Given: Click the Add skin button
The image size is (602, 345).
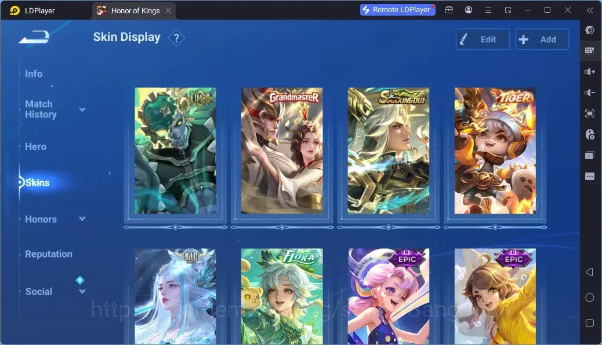Looking at the screenshot, I should 542,39.
